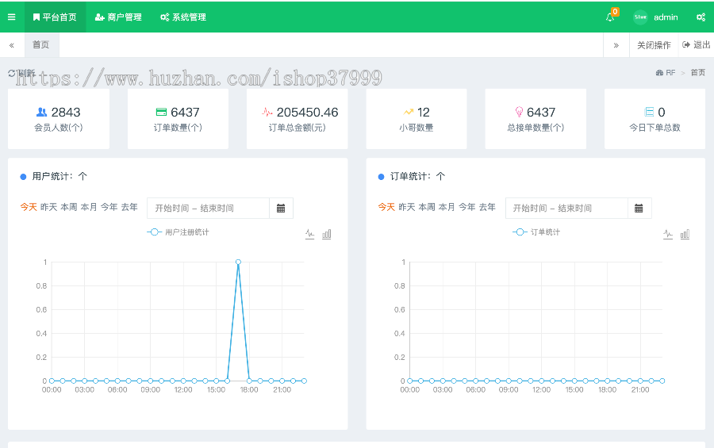Image resolution: width=714 pixels, height=448 pixels.
Task: Click the 总接单数量 lightbulb icon
Action: pos(519,112)
